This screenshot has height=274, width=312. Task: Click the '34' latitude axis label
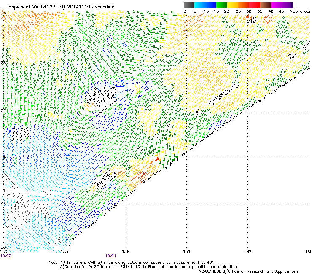pos(3,157)
